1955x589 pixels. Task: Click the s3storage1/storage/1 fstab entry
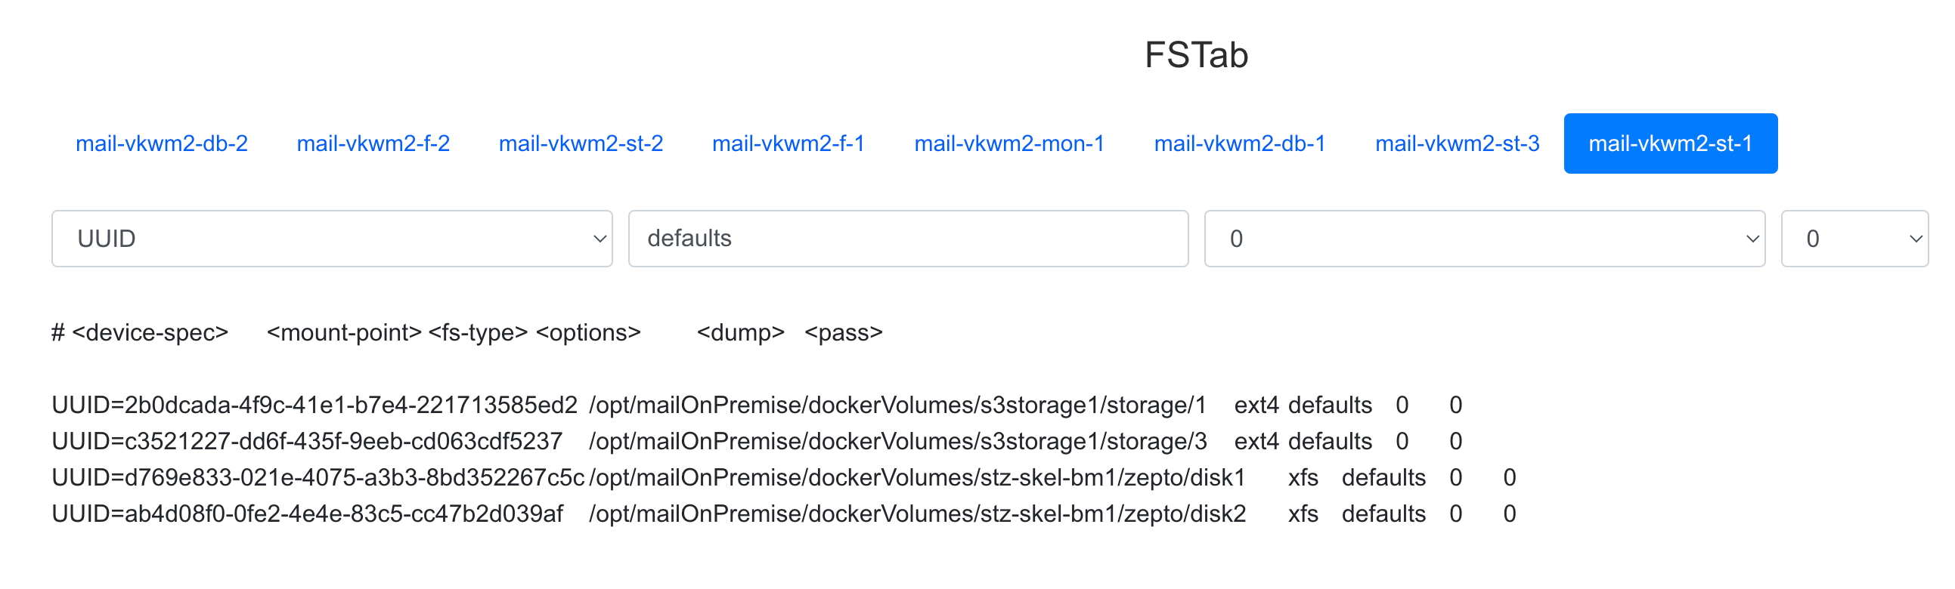point(756,406)
